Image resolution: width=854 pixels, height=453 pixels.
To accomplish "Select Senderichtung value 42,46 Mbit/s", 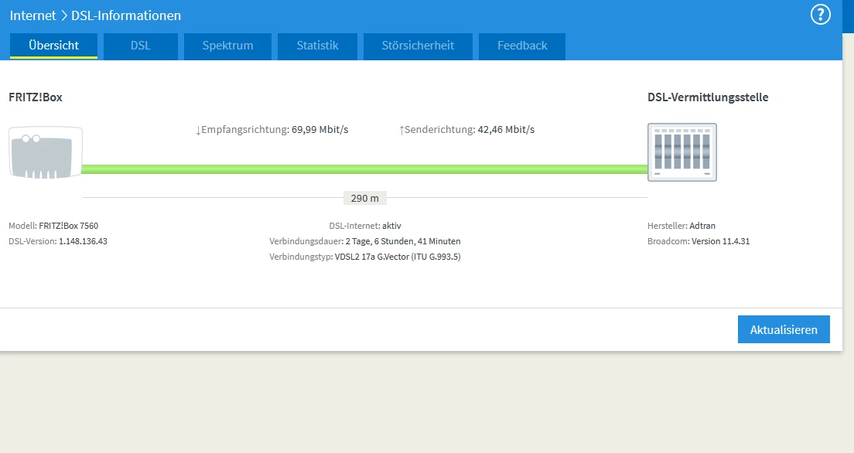I will [506, 130].
